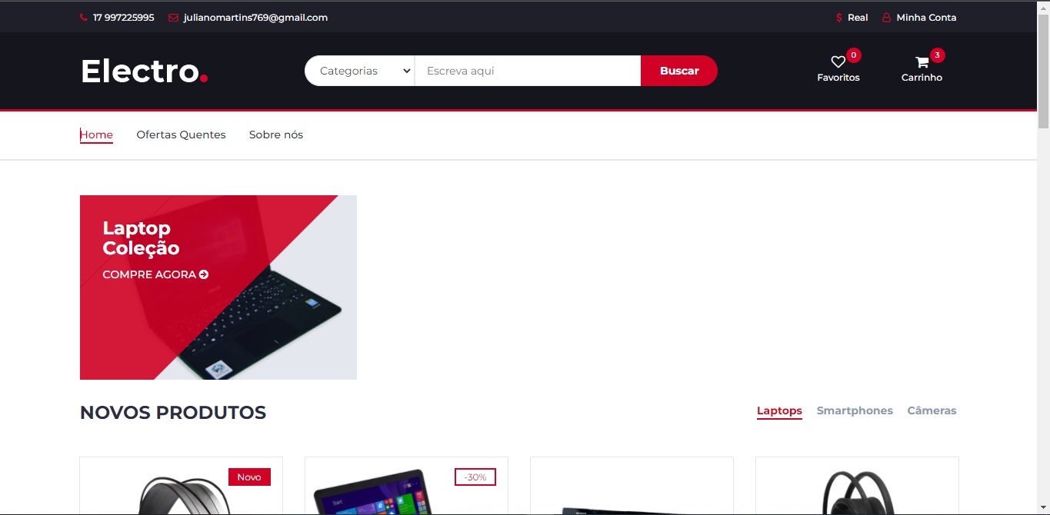Click the phone icon in top bar
Screen dimensions: 1050x515
pos(83,18)
